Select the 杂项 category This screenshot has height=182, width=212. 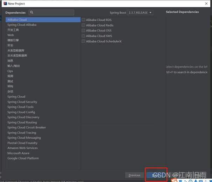click(x=43, y=92)
